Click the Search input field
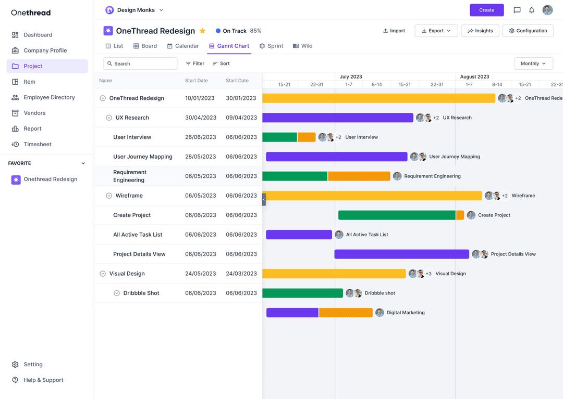This screenshot has width=563, height=399. pyautogui.click(x=141, y=63)
